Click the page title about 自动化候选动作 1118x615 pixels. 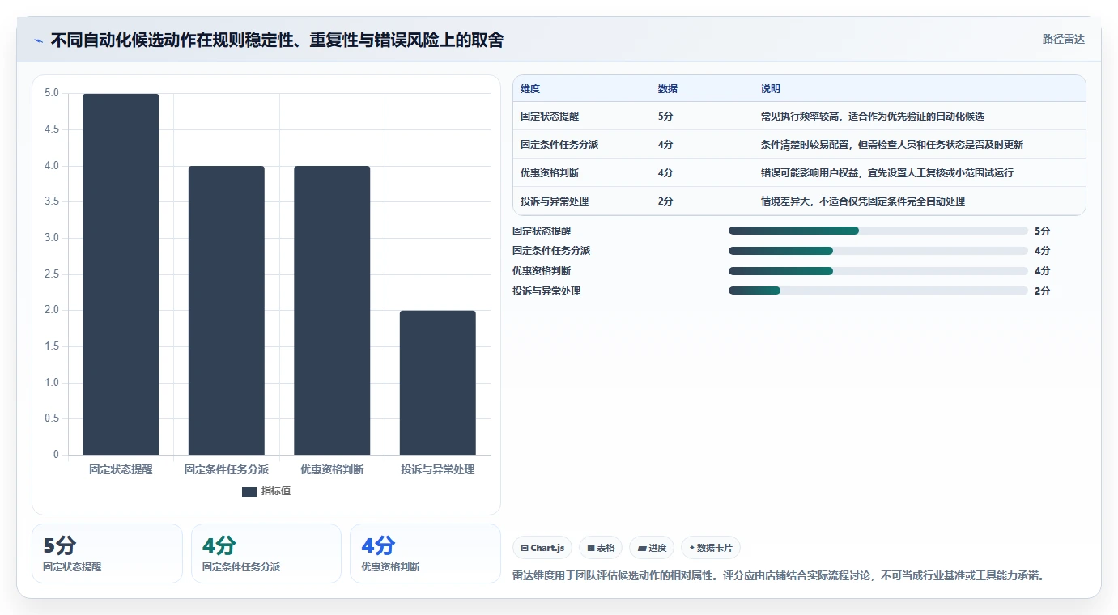point(277,40)
